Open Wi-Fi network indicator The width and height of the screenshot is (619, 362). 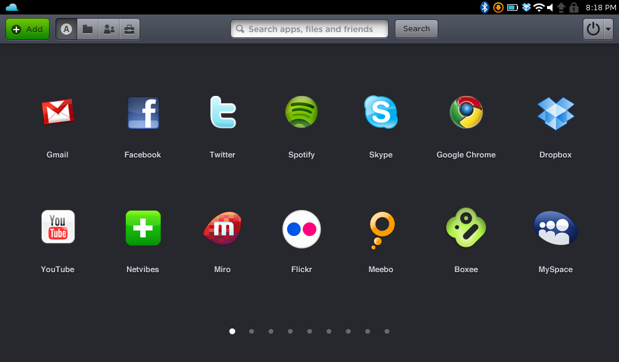[539, 7]
